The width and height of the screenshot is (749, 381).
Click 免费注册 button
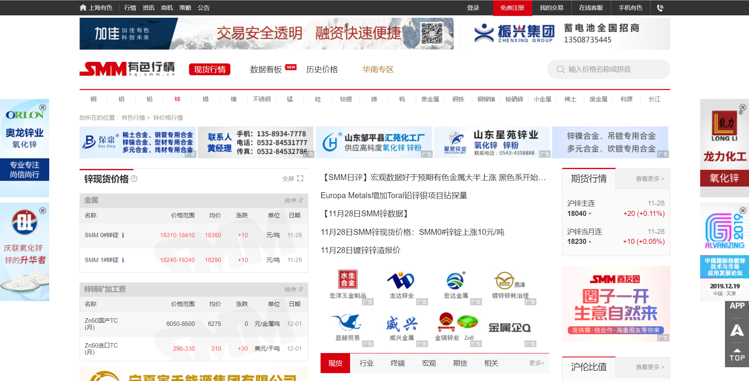pos(512,8)
